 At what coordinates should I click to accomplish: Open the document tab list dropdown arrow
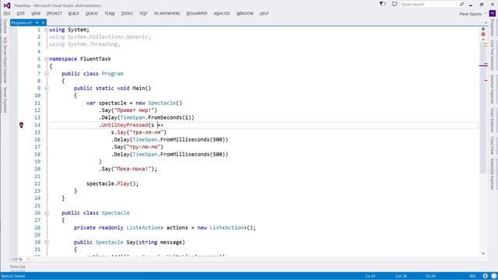486,23
